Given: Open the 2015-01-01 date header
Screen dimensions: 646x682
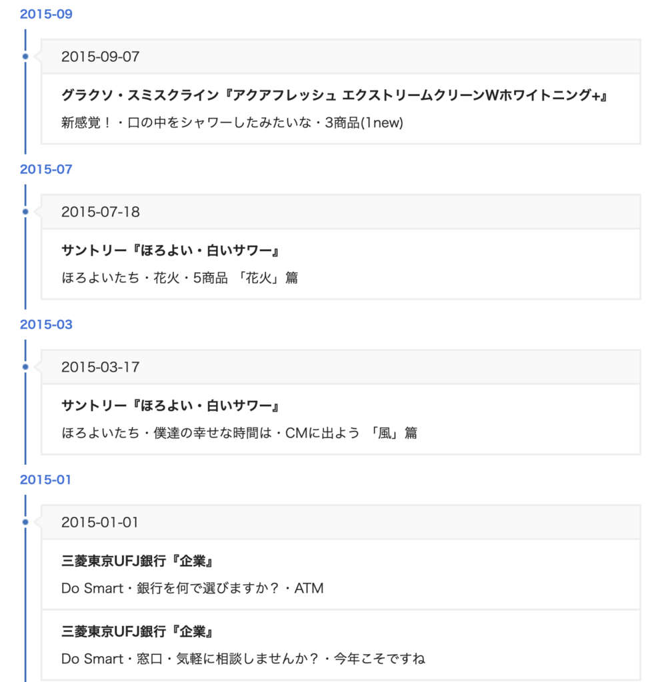Looking at the screenshot, I should coord(341,522).
